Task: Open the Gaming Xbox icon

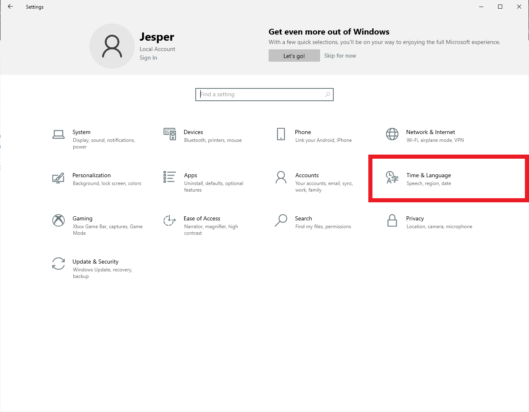Action: click(59, 220)
